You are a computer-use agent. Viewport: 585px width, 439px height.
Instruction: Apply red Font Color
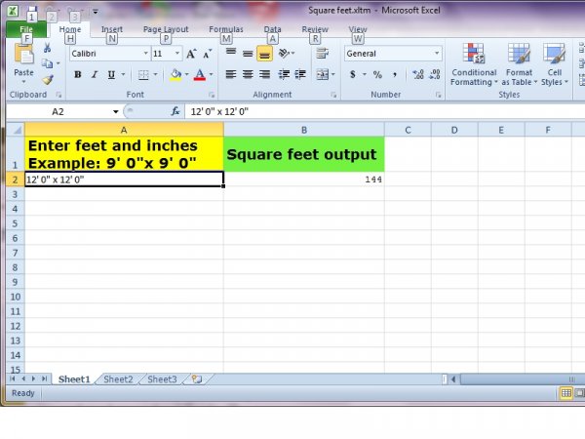(x=200, y=75)
